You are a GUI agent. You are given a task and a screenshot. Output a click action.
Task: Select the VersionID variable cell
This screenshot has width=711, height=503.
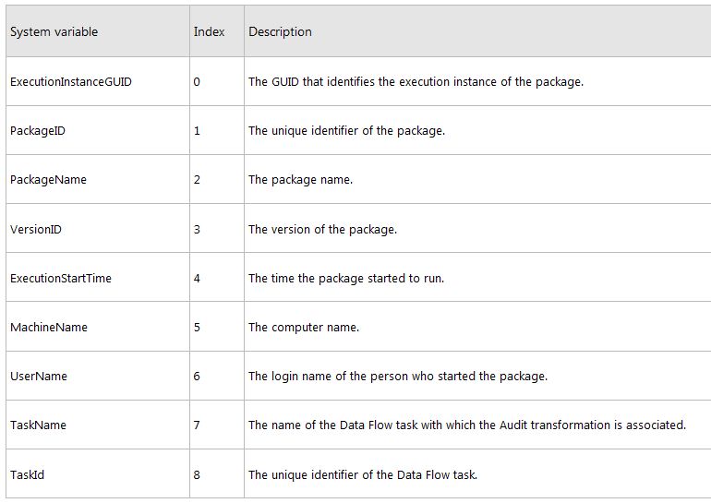(x=36, y=229)
